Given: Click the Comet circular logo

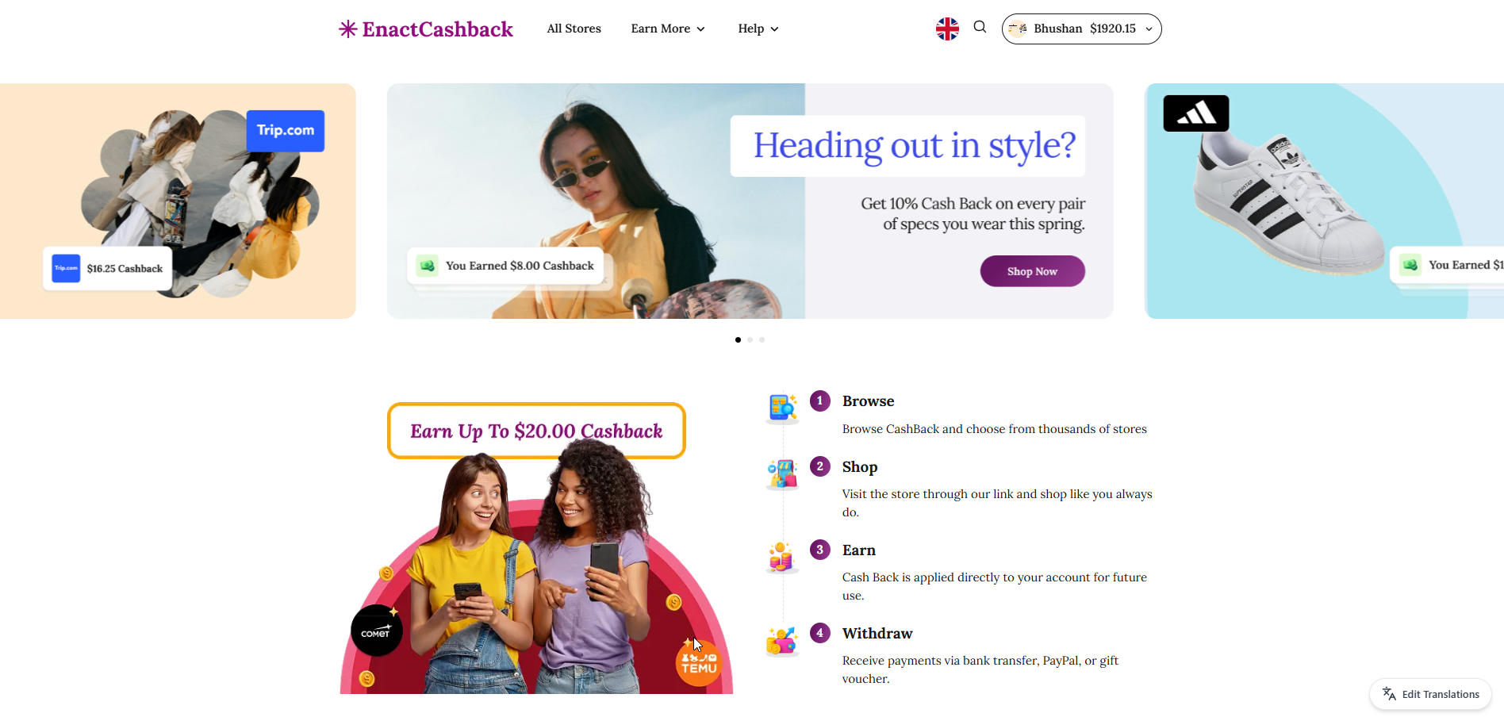Looking at the screenshot, I should pyautogui.click(x=377, y=631).
